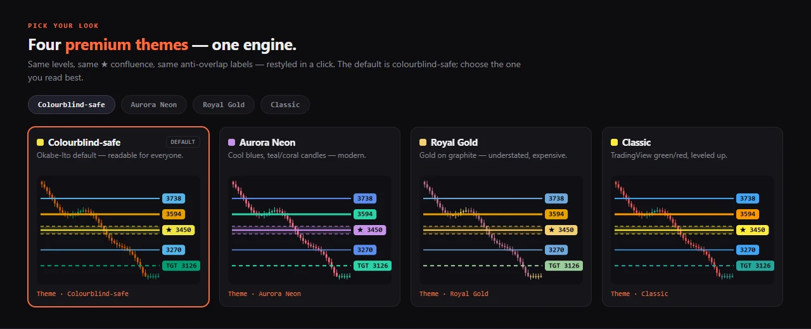Screen dimensions: 811x329
Task: Open the Colourblind-safe chart preview
Action: click(118, 230)
